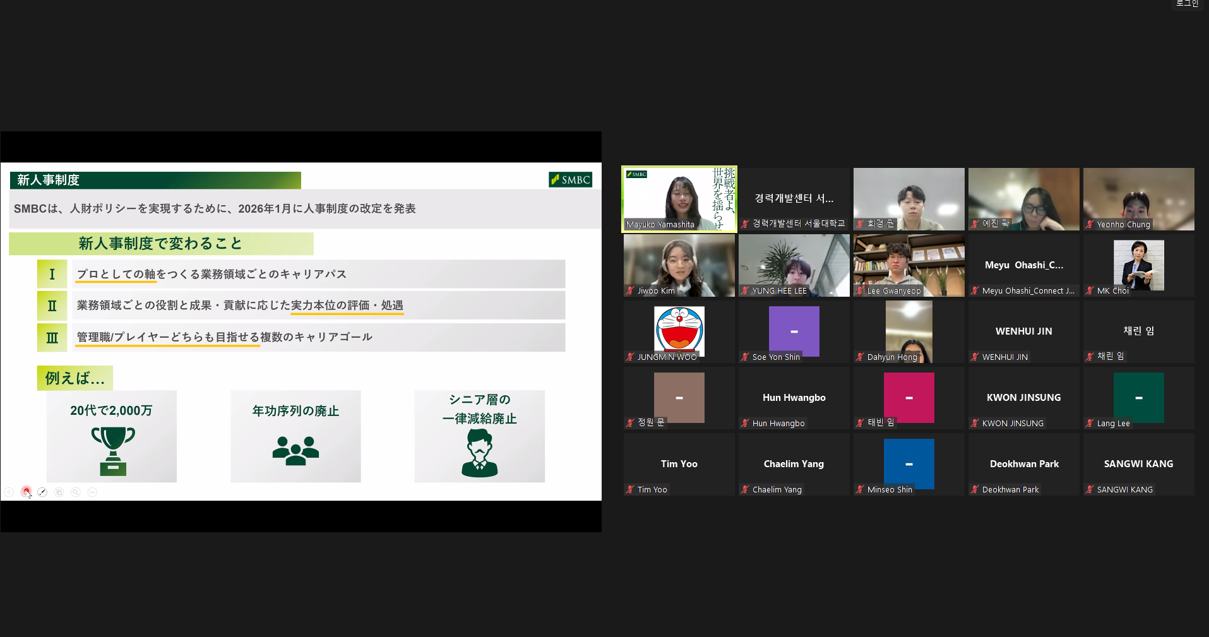Click muted mic icon next to Lee Gwanyeop
The width and height of the screenshot is (1209, 637).
pos(861,290)
